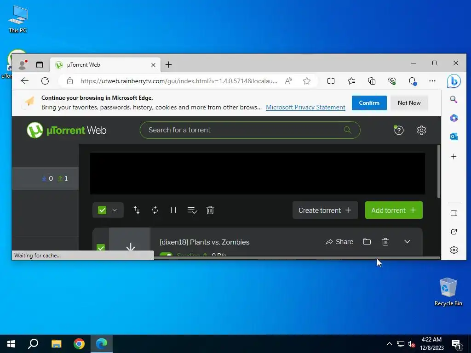Open Edge Settings and more menu
Viewport: 471px width, 353px height.
pos(432,81)
